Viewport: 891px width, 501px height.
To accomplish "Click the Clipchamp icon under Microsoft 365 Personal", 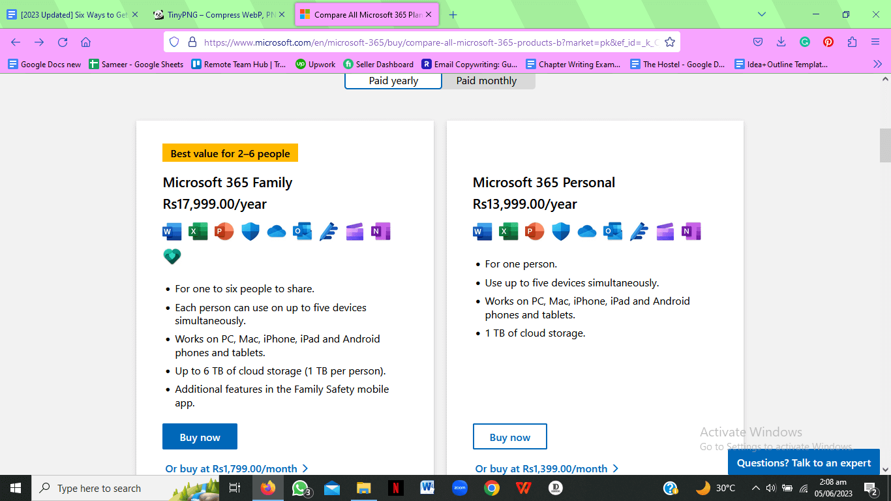I will pyautogui.click(x=665, y=232).
